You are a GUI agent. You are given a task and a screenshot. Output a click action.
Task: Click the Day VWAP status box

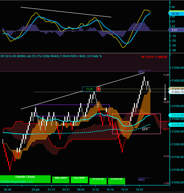tap(79, 180)
